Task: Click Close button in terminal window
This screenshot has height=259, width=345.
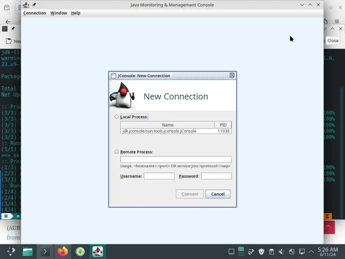Action: [333, 40]
